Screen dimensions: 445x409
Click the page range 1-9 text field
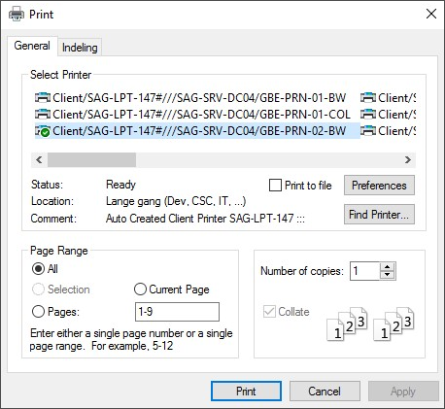coord(177,312)
